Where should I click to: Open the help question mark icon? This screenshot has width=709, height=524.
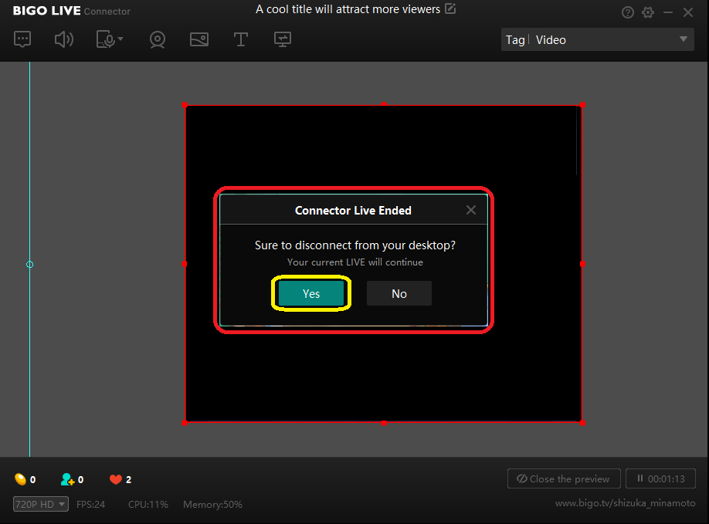tap(628, 12)
